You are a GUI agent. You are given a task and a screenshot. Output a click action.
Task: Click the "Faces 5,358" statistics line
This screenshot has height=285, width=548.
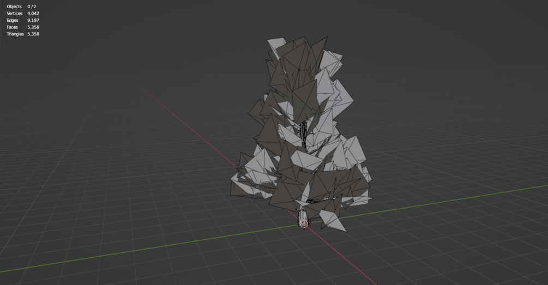tap(23, 27)
